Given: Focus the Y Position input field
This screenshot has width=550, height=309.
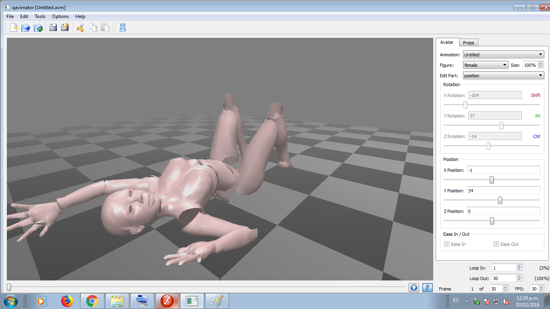Looking at the screenshot, I should [x=503, y=191].
